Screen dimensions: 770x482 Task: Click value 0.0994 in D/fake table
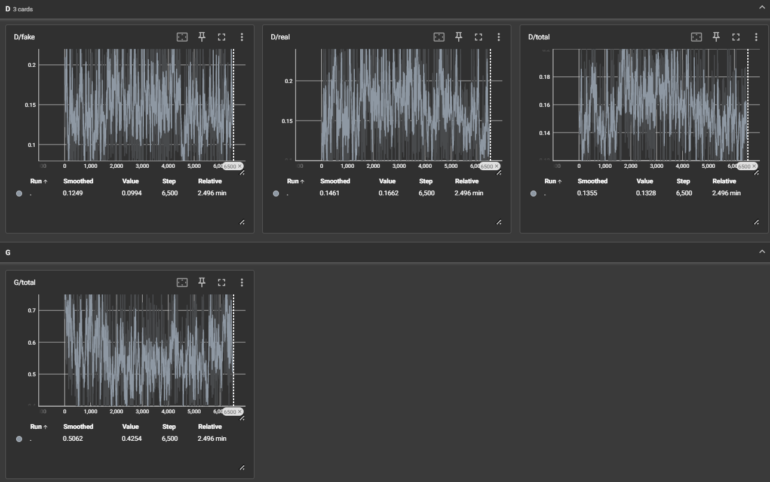pyautogui.click(x=132, y=193)
